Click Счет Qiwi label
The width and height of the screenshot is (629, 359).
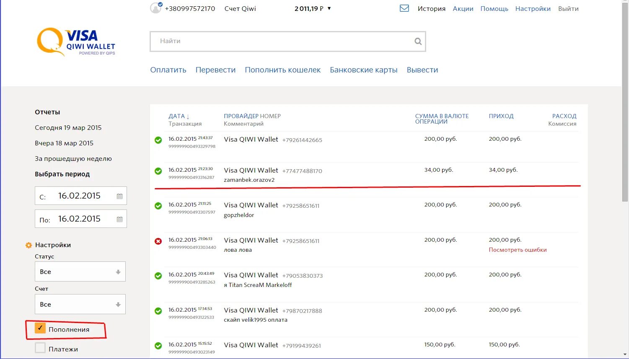(x=240, y=8)
